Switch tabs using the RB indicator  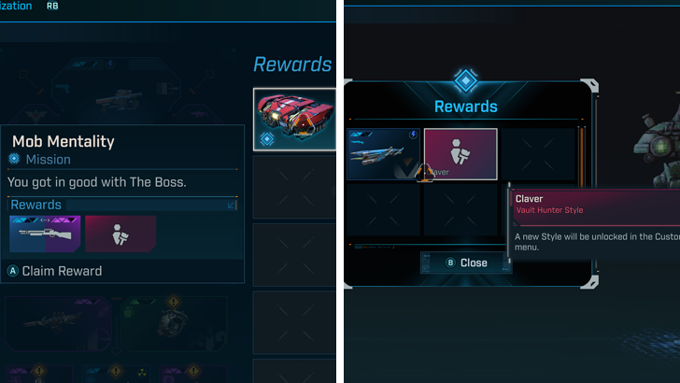52,6
